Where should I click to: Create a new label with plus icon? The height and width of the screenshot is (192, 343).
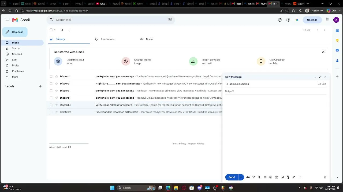[x=40, y=86]
